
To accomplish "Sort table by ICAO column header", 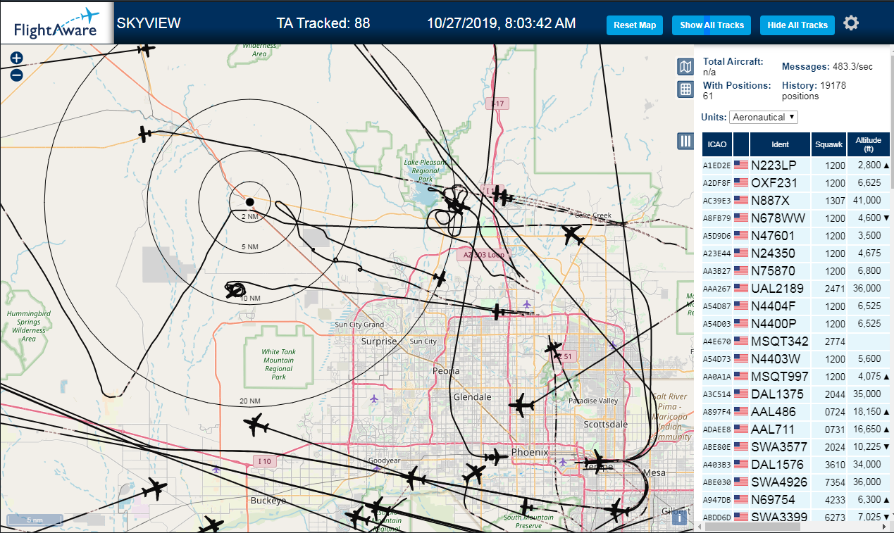I will (x=717, y=144).
